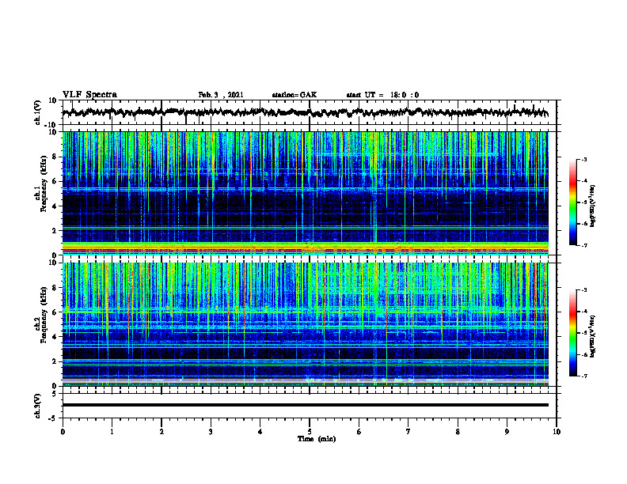Click the date label "Feb. 3, 2021"
Image resolution: width=627 pixels, height=484 pixels.
[221, 95]
